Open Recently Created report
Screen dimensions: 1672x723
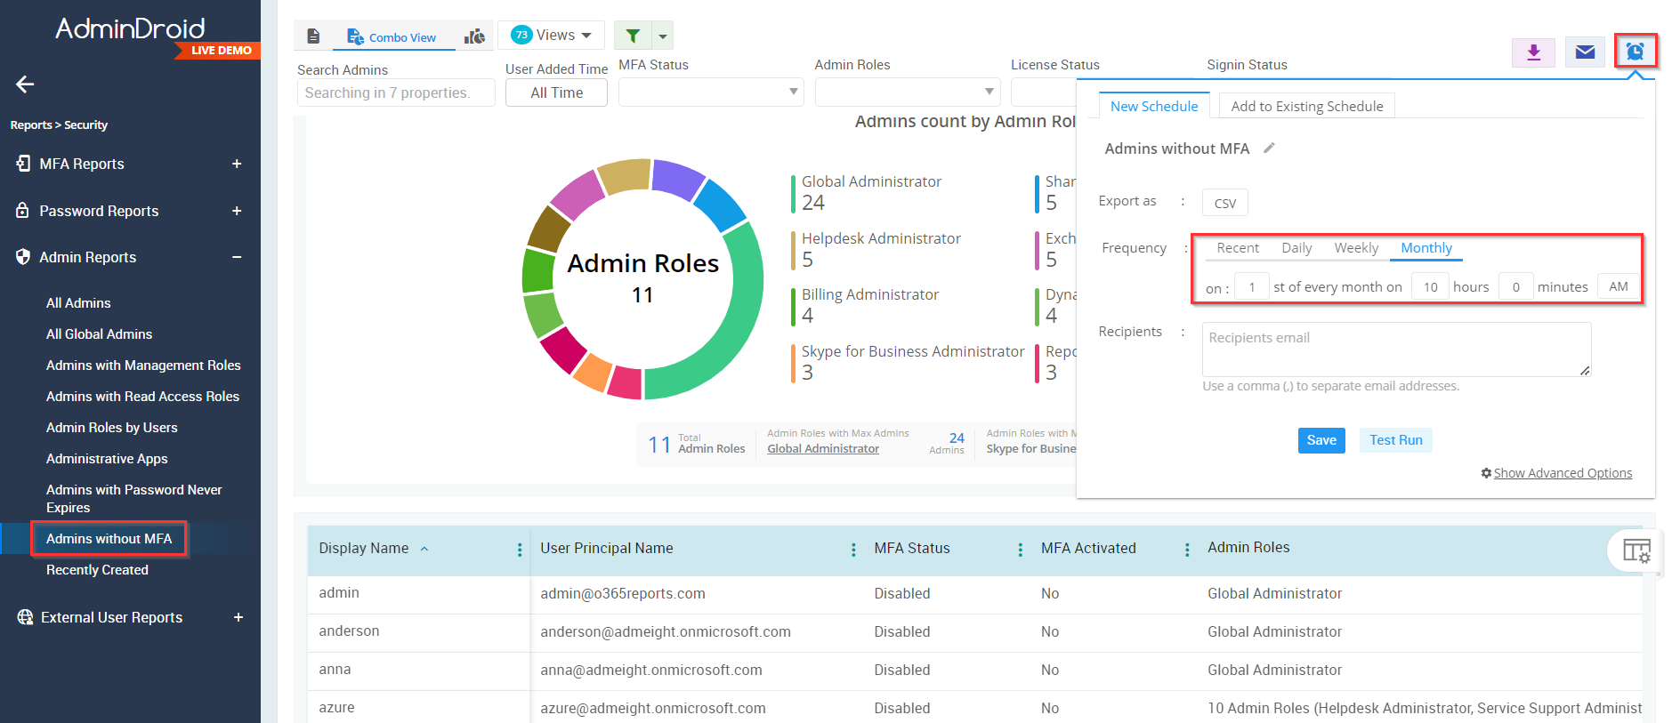pyautogui.click(x=97, y=570)
